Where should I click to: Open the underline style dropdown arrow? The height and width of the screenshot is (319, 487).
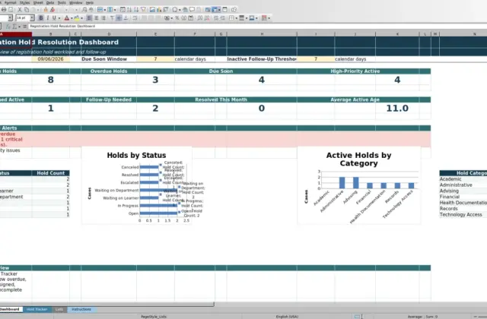(x=59, y=18)
